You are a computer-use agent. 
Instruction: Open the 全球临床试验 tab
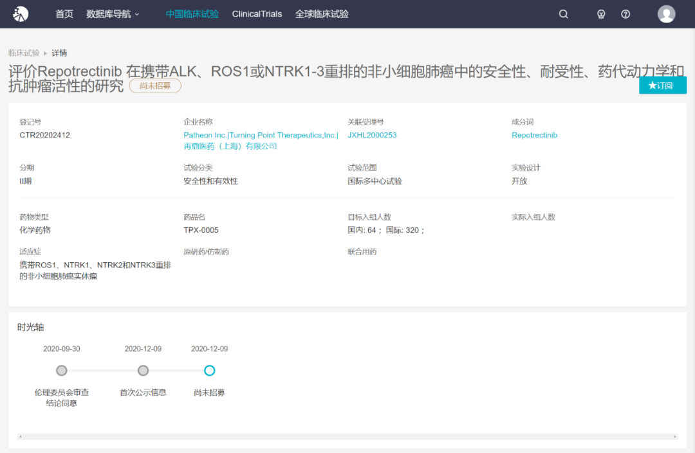[x=322, y=14]
